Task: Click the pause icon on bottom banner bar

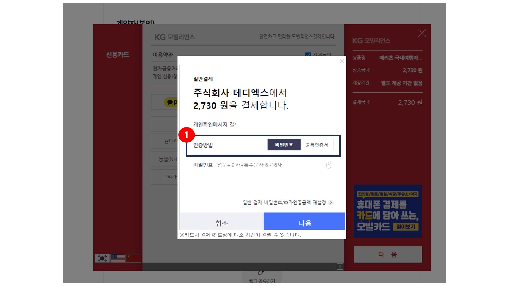Action: (340, 266)
